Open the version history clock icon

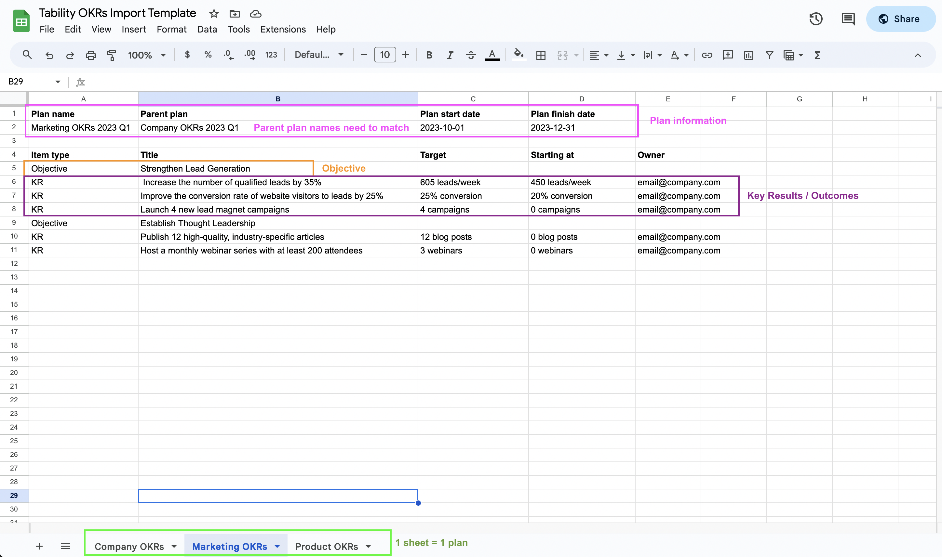816,19
